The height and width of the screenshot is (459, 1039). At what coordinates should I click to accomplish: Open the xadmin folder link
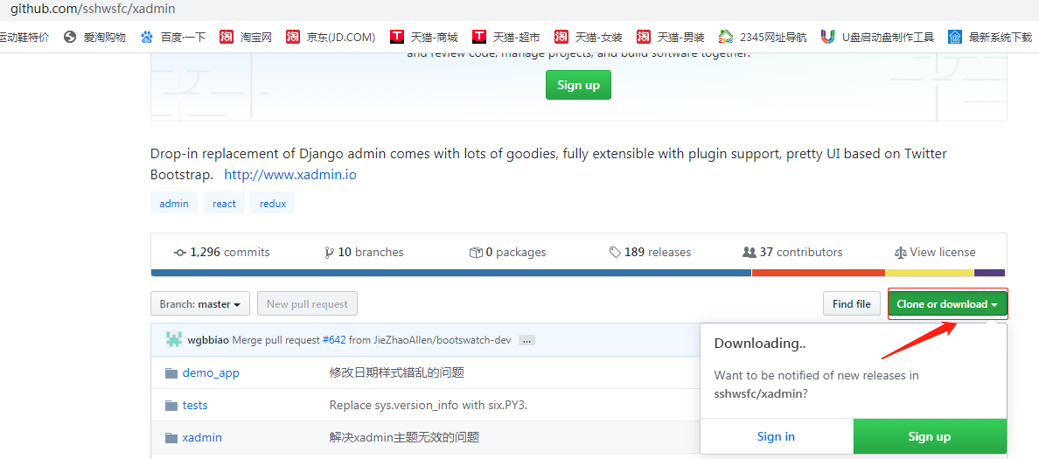pos(202,438)
